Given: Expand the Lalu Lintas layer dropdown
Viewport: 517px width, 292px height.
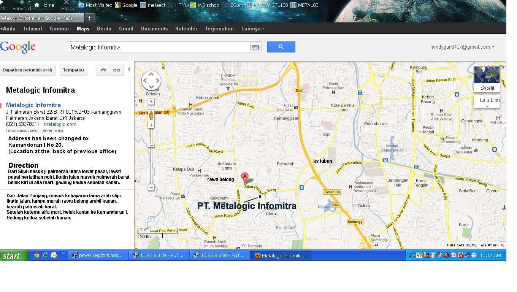Looking at the screenshot, I should point(487,102).
